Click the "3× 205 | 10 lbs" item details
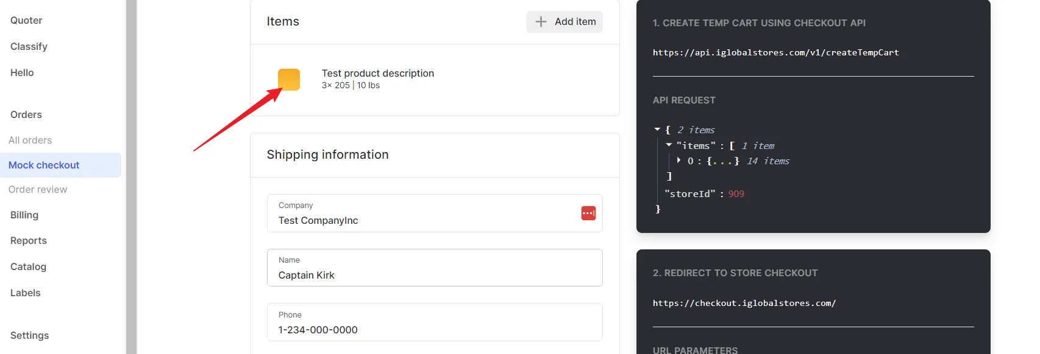Image resolution: width=1040 pixels, height=354 pixels. [x=351, y=85]
